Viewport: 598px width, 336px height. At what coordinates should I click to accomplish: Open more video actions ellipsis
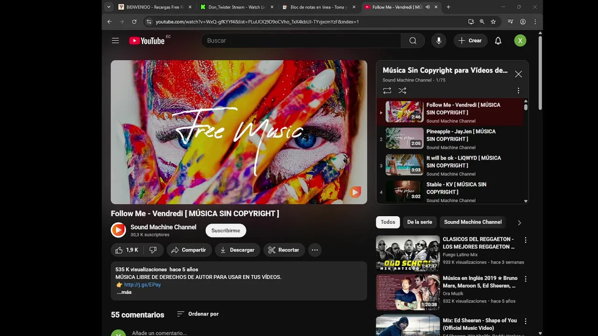point(315,250)
